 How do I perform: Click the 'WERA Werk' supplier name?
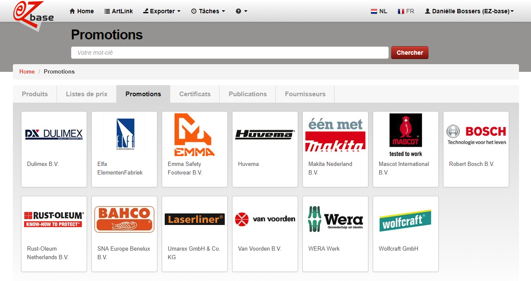pyautogui.click(x=324, y=248)
